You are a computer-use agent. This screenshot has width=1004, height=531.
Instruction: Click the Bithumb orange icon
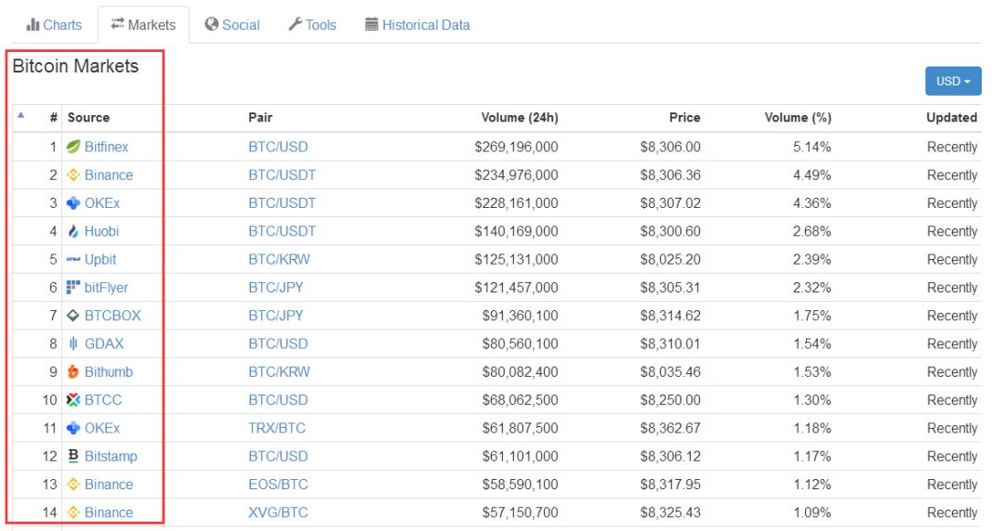pos(74,372)
